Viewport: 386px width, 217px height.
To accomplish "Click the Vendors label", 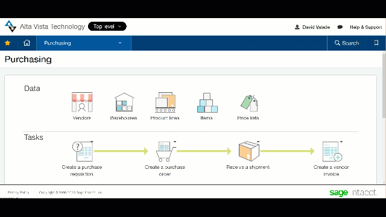I will tap(82, 118).
